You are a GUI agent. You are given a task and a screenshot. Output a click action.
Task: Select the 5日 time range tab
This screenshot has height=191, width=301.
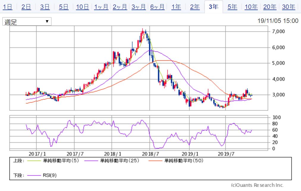(64, 7)
